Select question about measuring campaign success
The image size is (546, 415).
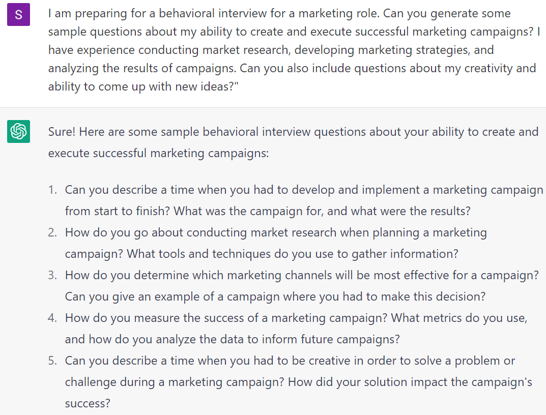296,318
